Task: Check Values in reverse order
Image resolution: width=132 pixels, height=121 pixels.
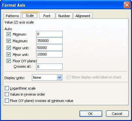Action: click(7, 94)
